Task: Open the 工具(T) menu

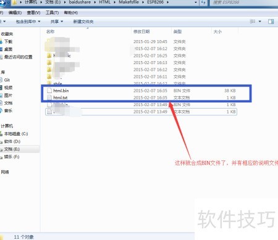Action: [x=52, y=13]
